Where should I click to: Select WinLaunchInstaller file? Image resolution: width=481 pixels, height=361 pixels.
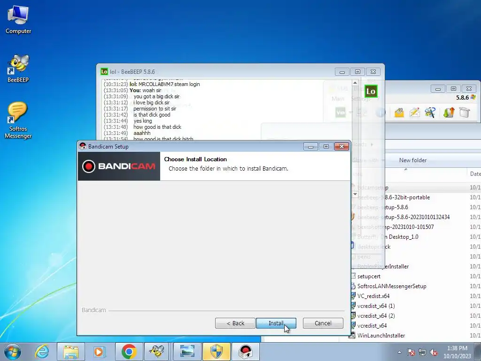(x=380, y=336)
